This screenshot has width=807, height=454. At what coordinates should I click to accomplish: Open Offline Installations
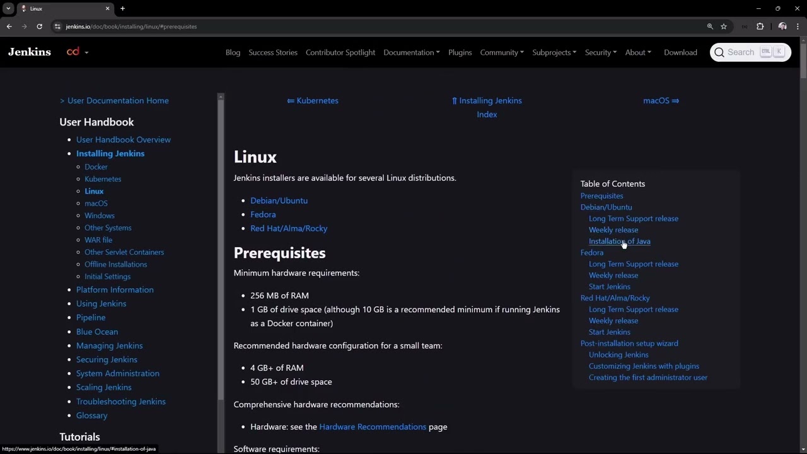point(115,264)
